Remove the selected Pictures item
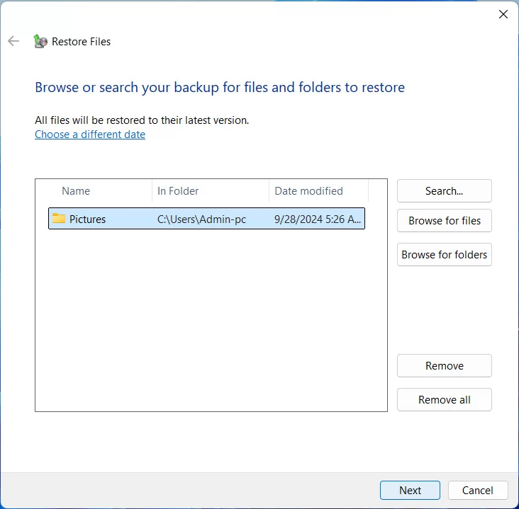 coord(444,366)
